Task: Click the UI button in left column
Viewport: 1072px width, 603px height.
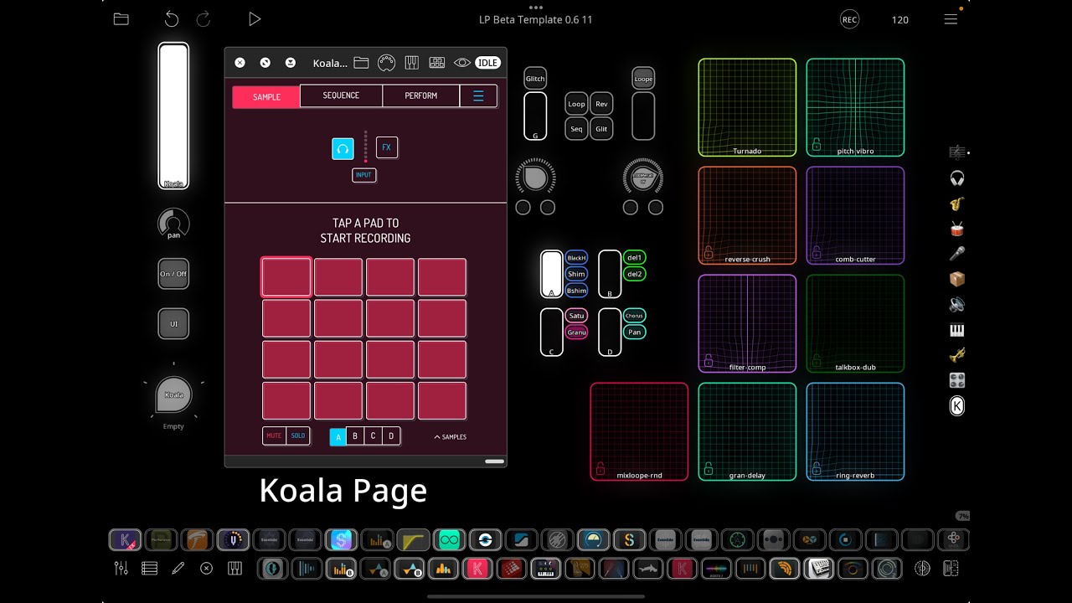Action: (173, 323)
